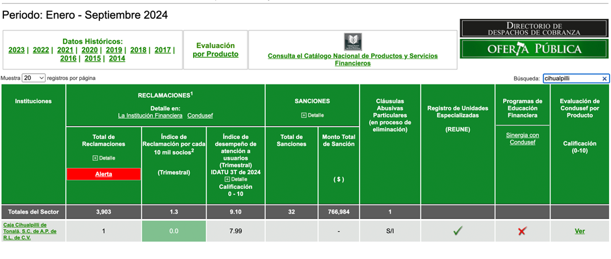Expand Detalle under Sanciones header
The width and height of the screenshot is (611, 259).
(x=312, y=115)
